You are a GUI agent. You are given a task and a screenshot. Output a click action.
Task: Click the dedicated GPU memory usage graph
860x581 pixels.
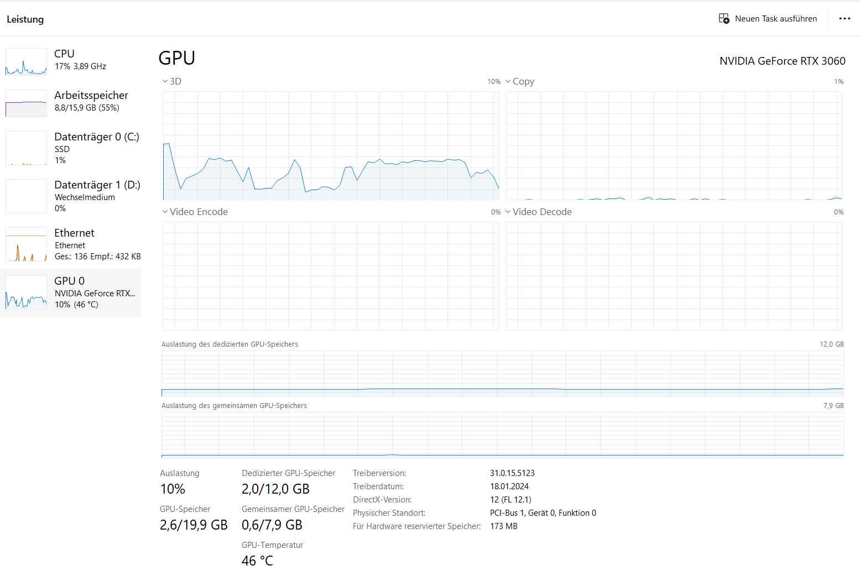point(502,373)
